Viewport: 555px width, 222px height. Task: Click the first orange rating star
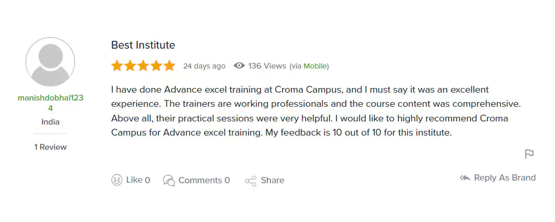(x=117, y=65)
